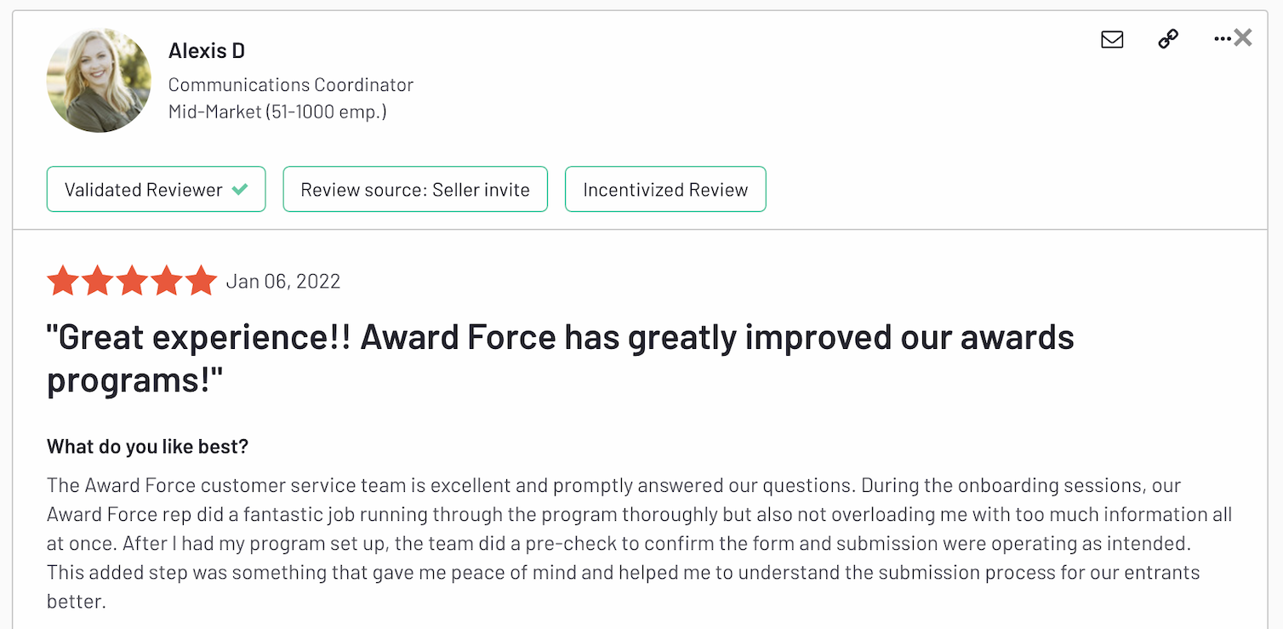Copy the review link via chain icon
This screenshot has height=629, width=1283.
(x=1167, y=38)
